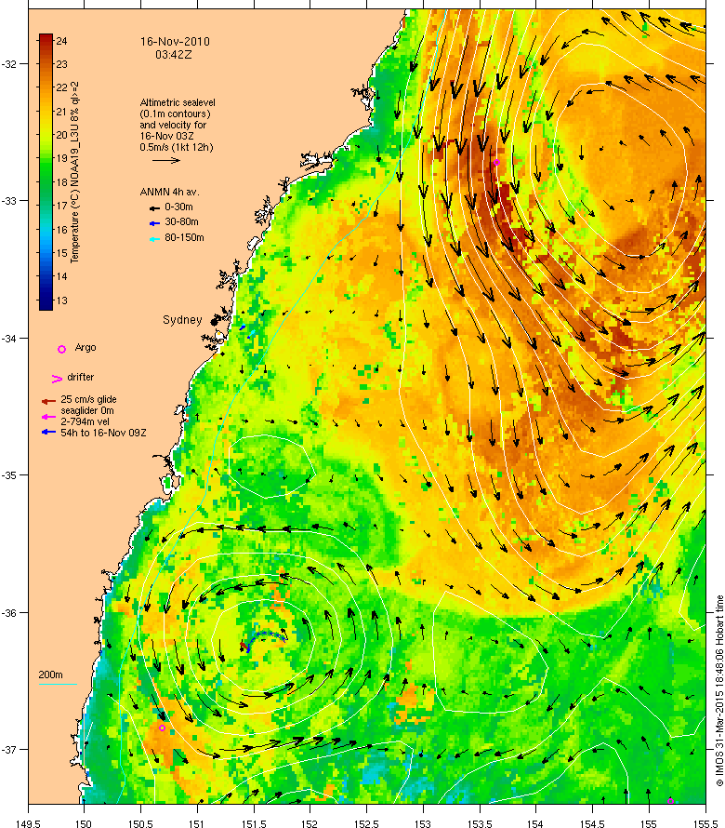Screen dimensions: 725x828
Task: Click the time label 03:42Z
Action: tap(174, 54)
